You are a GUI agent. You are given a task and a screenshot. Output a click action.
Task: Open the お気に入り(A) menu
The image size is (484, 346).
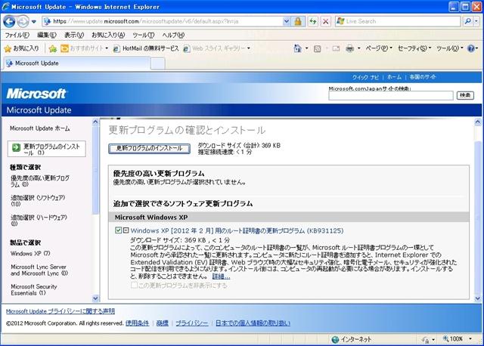pyautogui.click(x=108, y=36)
